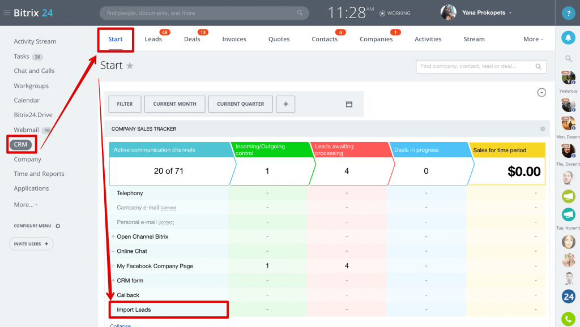
Task: Click the Company Sales Tracker help icon
Action: pos(543,129)
